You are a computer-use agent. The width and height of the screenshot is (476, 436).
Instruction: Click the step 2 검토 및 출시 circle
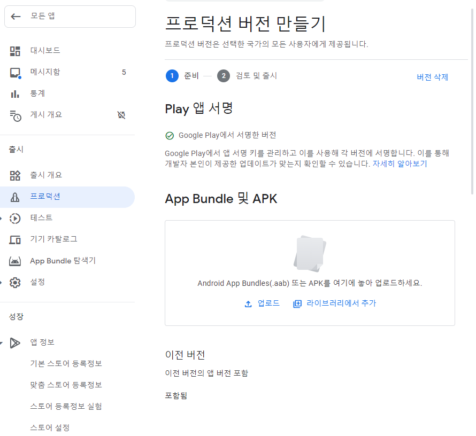(224, 76)
